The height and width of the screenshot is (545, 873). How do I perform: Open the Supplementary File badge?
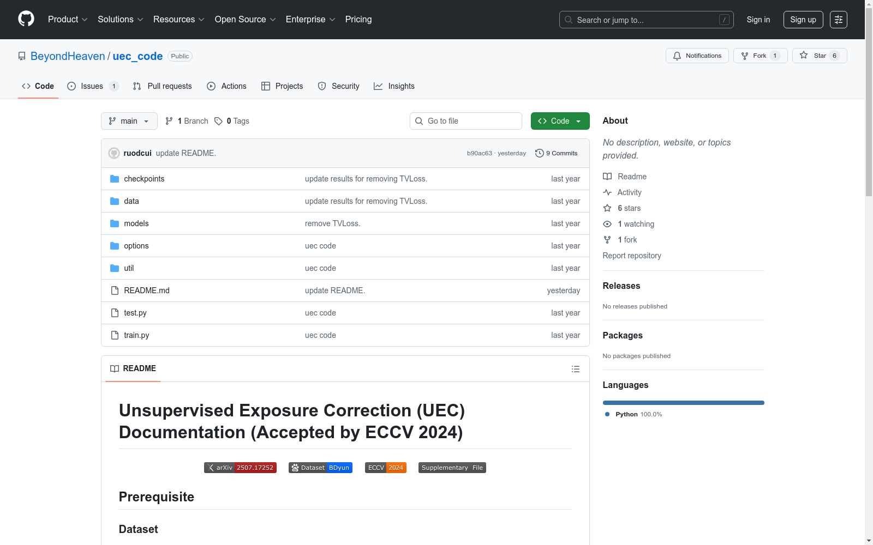tap(452, 468)
